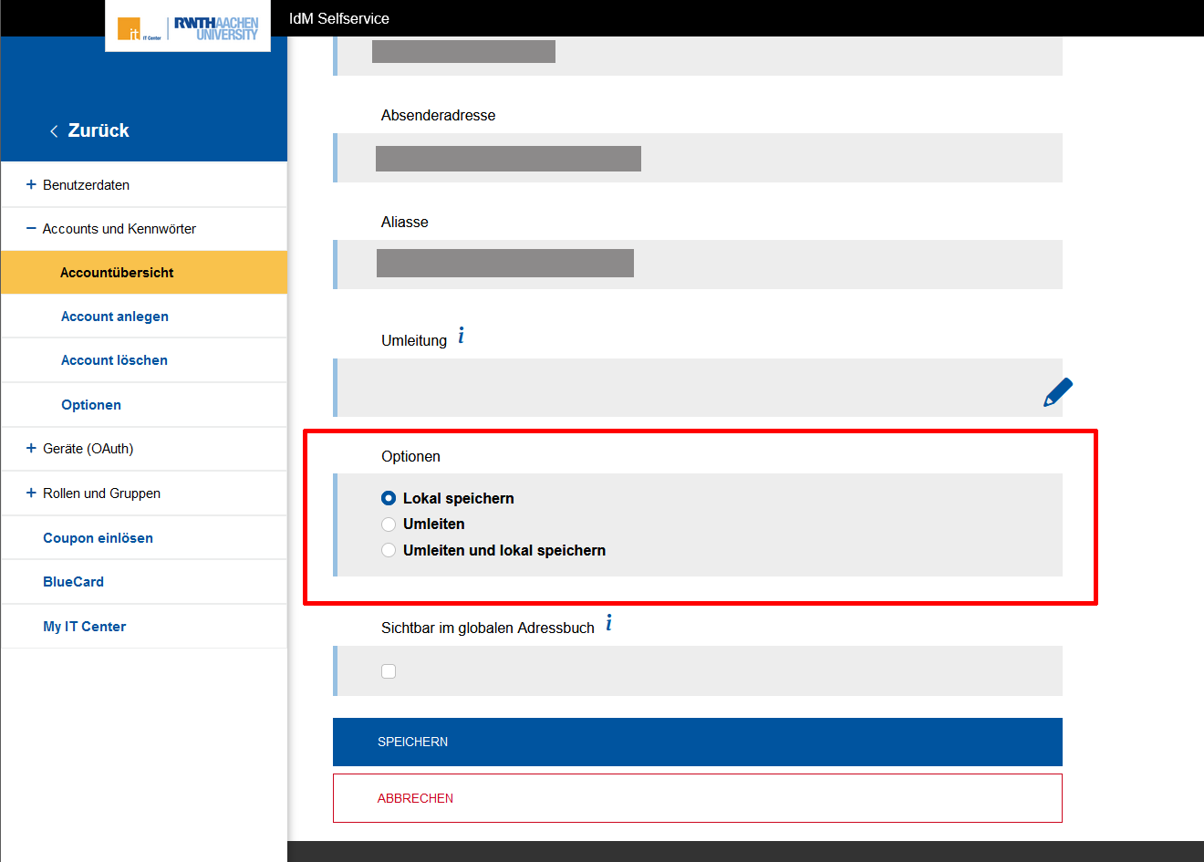Click the Umleitung input field
The image size is (1204, 862).
pos(684,389)
